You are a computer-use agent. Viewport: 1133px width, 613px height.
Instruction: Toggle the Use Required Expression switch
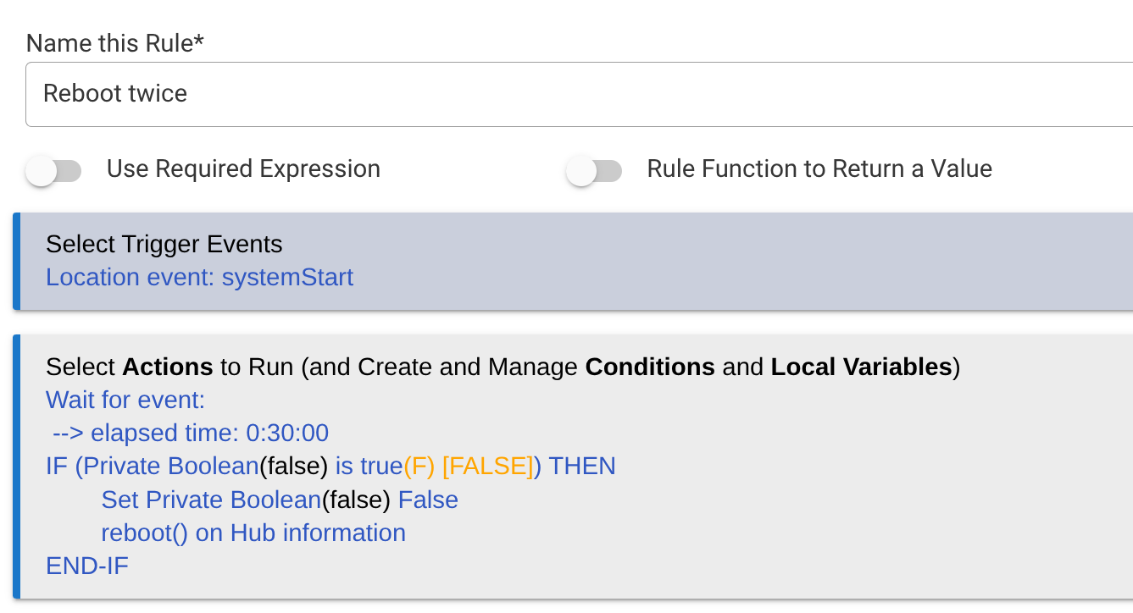click(53, 171)
